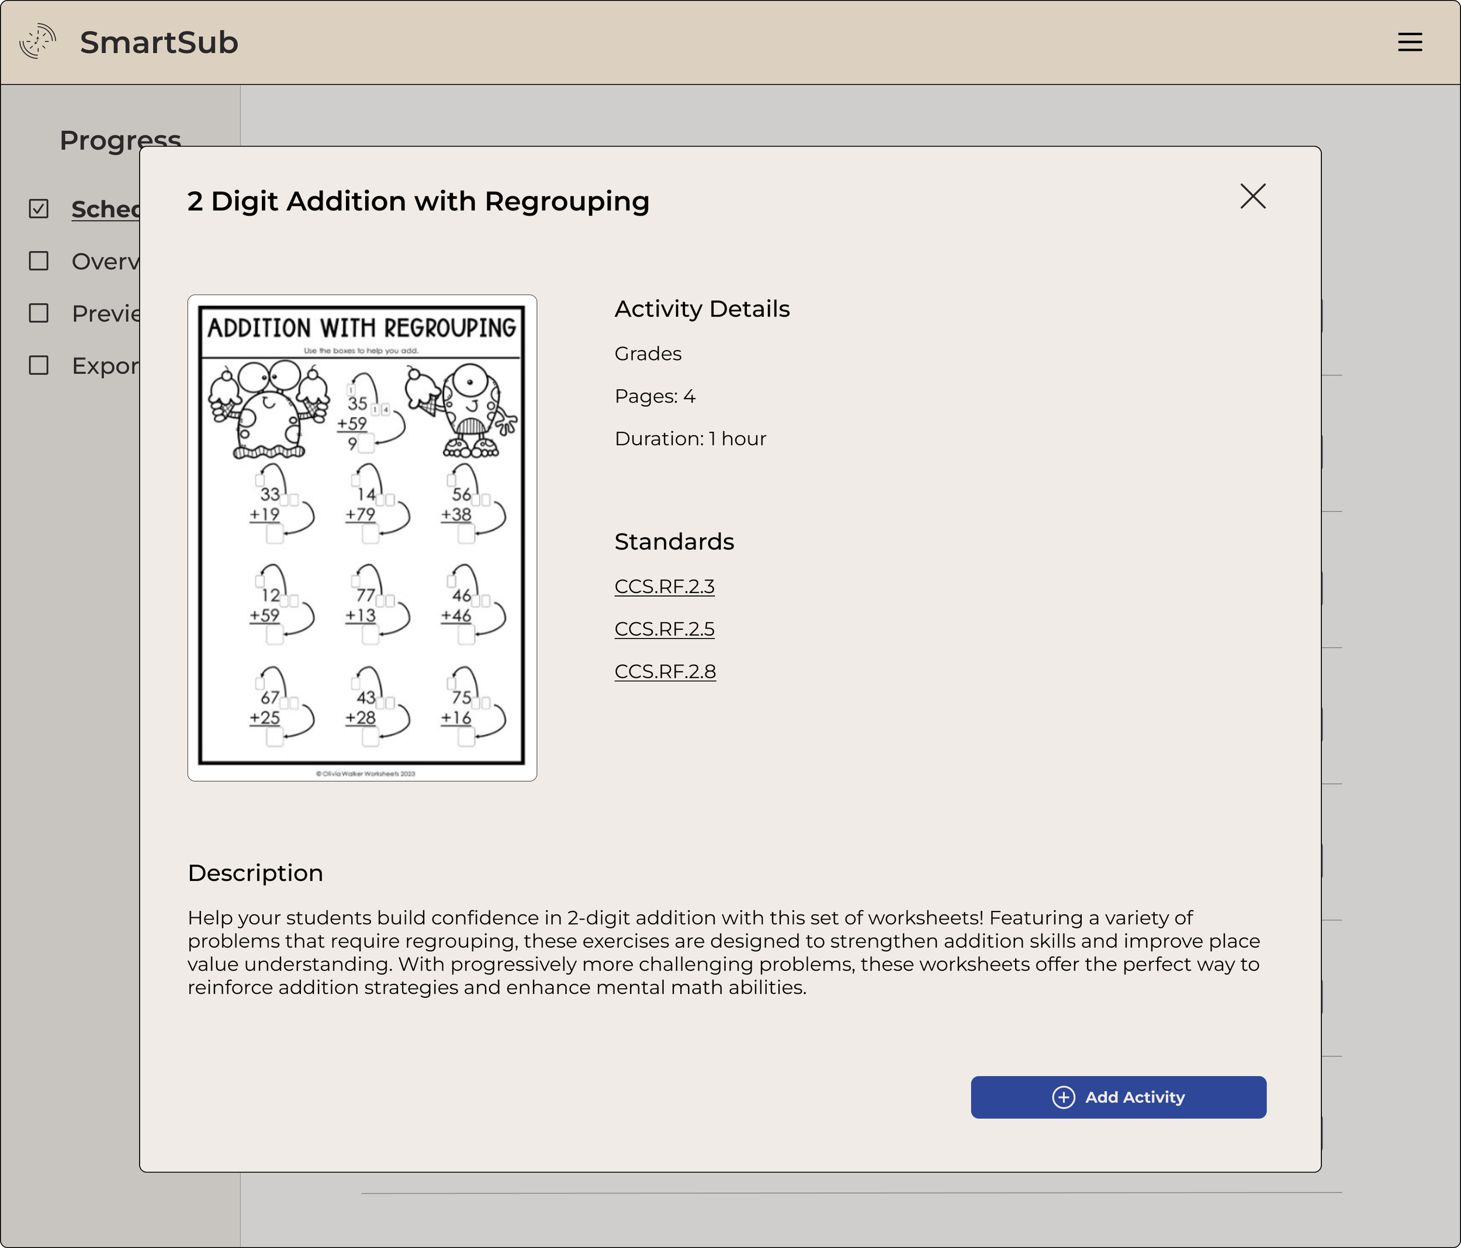Close the activity details dialog
Image resolution: width=1461 pixels, height=1248 pixels.
tap(1252, 197)
